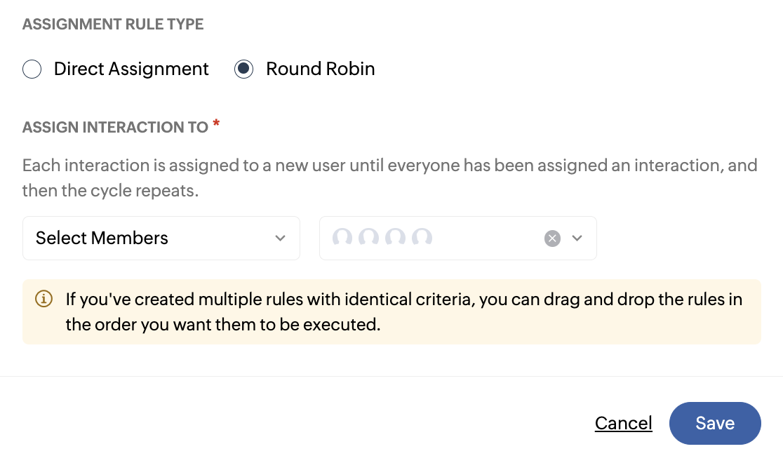The height and width of the screenshot is (463, 783).
Task: Click the red required asterisk marker
Action: click(x=216, y=124)
